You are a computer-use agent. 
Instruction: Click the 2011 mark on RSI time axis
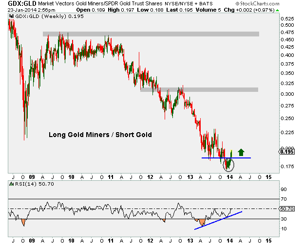point(111,241)
